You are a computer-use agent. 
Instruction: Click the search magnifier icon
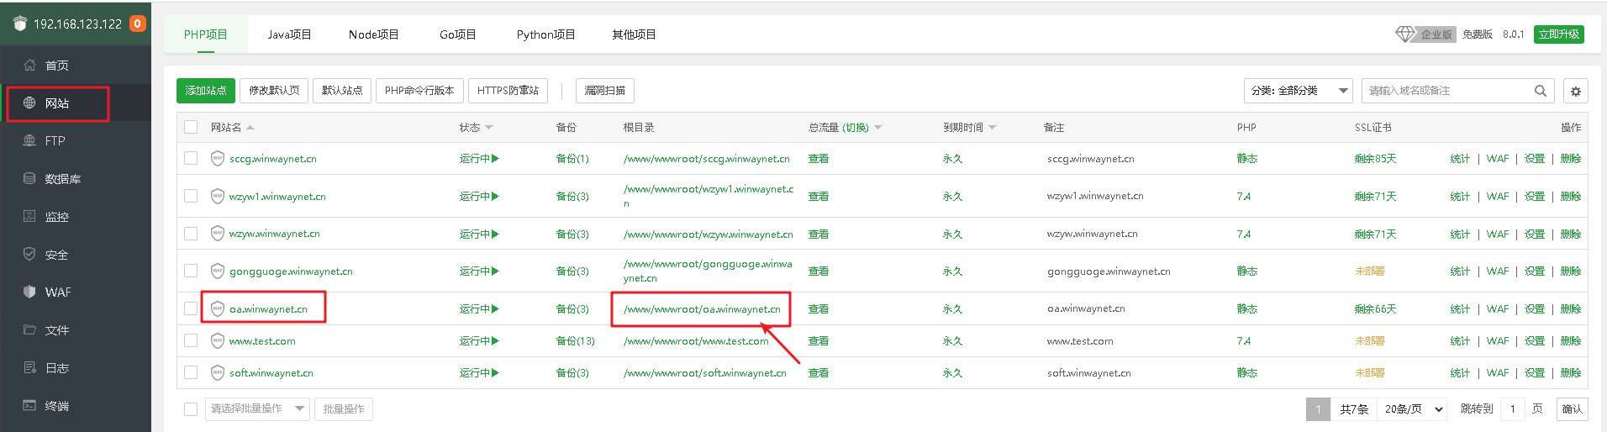[1540, 91]
